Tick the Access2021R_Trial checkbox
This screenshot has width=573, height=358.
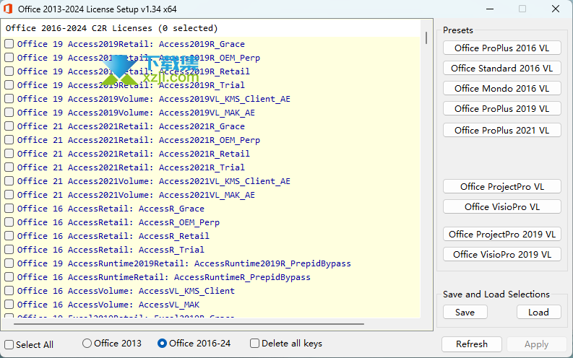(9, 167)
